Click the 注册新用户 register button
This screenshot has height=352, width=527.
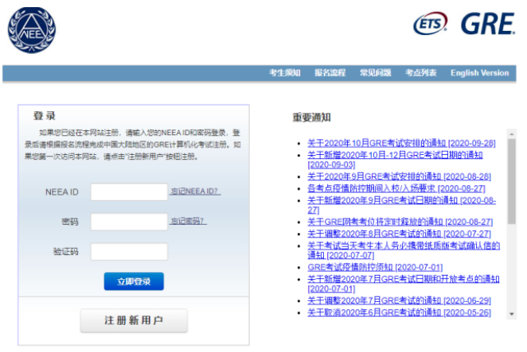[x=134, y=320]
